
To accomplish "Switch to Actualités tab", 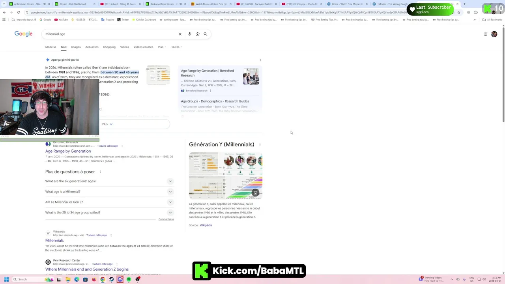I will coord(92,47).
